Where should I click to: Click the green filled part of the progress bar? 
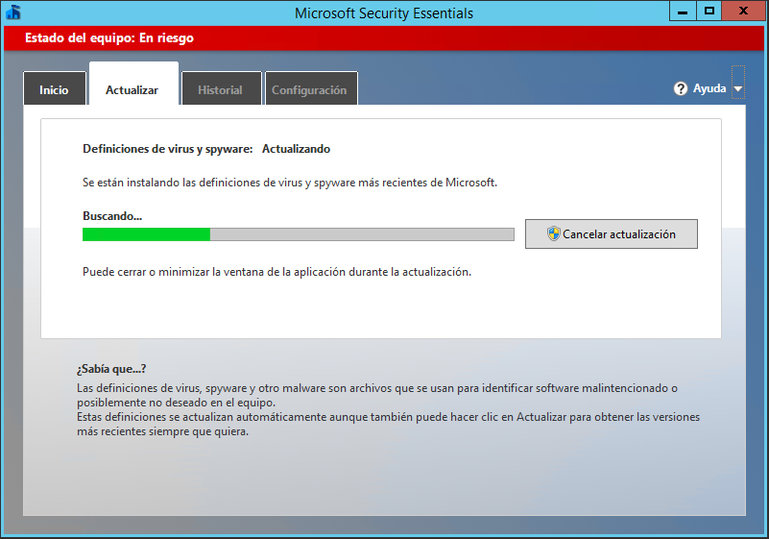coord(146,234)
